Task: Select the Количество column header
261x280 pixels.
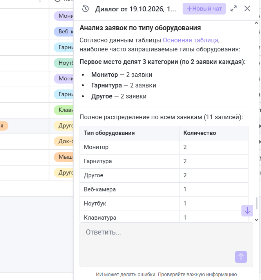Action: (214, 133)
